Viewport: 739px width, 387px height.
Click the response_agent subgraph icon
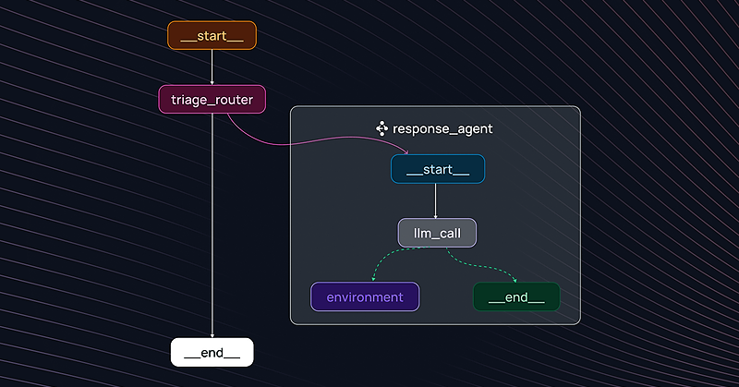382,128
